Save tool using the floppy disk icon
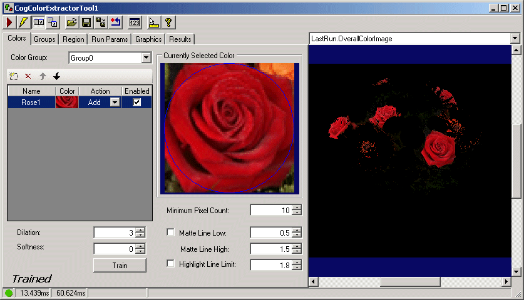Viewport: 524px width, 300px height. [x=86, y=22]
